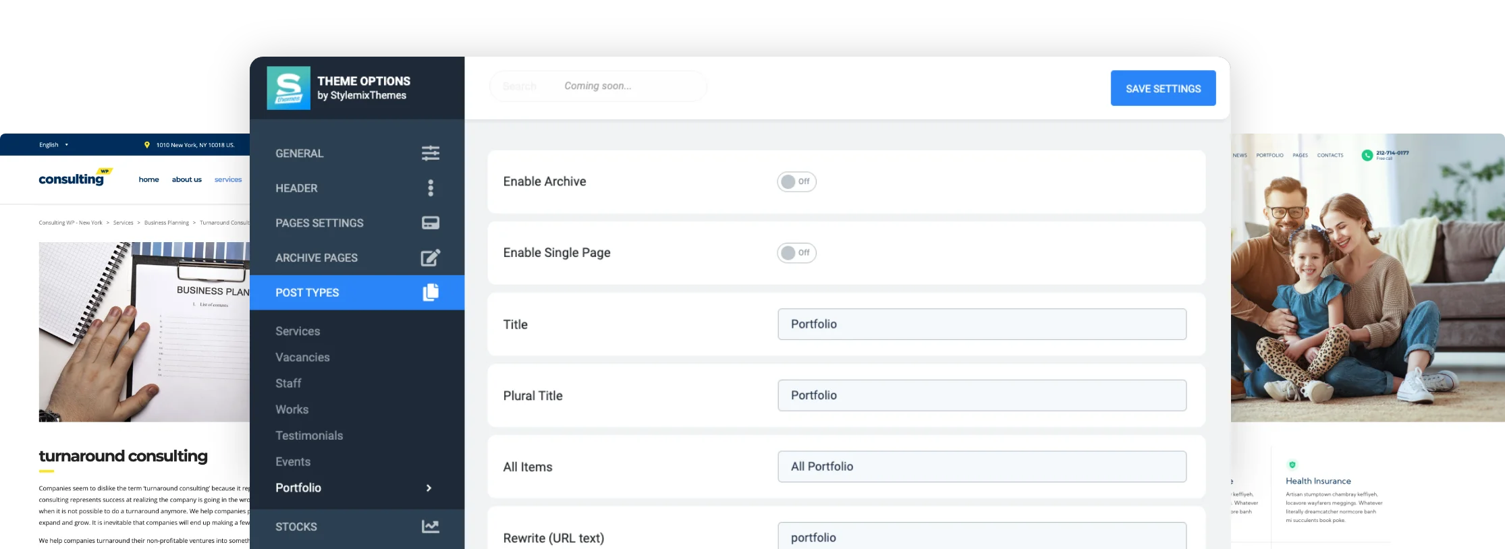Click the Health Insurance heading

[x=1318, y=481]
